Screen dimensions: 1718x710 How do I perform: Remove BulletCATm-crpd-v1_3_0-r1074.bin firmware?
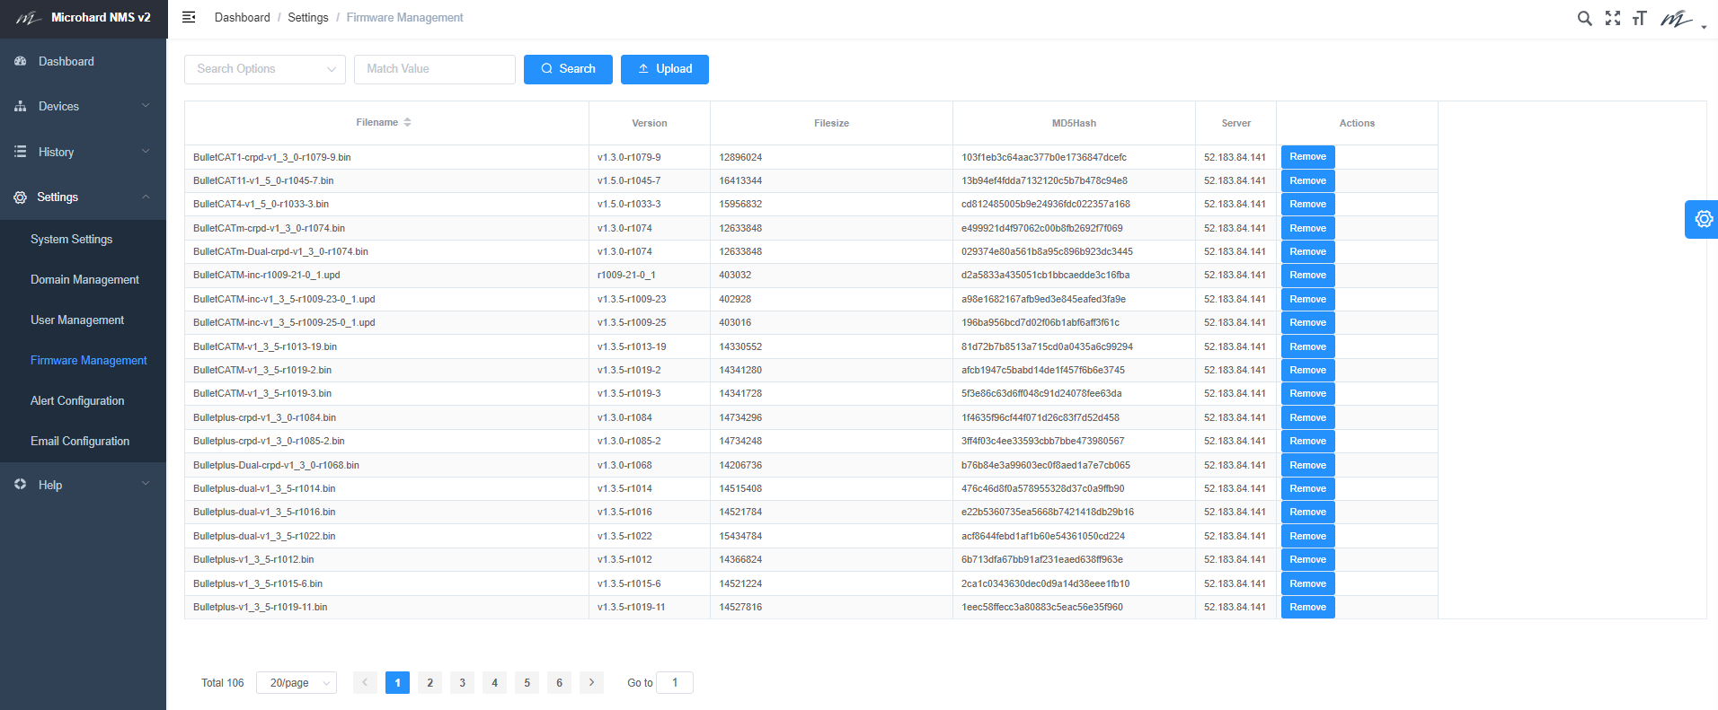coord(1307,228)
